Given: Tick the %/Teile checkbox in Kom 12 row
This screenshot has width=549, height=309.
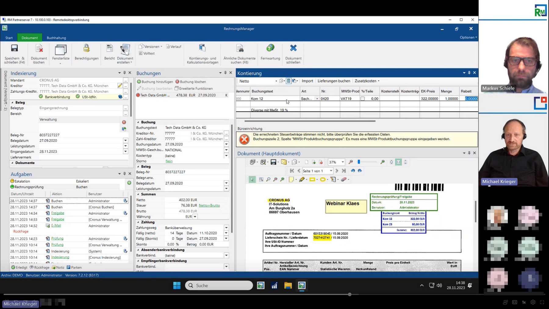Looking at the screenshot, I should point(363,99).
